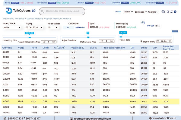Click the blue button above Target Date
Viewport: 181px width, 120px height.
pyautogui.click(x=175, y=31)
